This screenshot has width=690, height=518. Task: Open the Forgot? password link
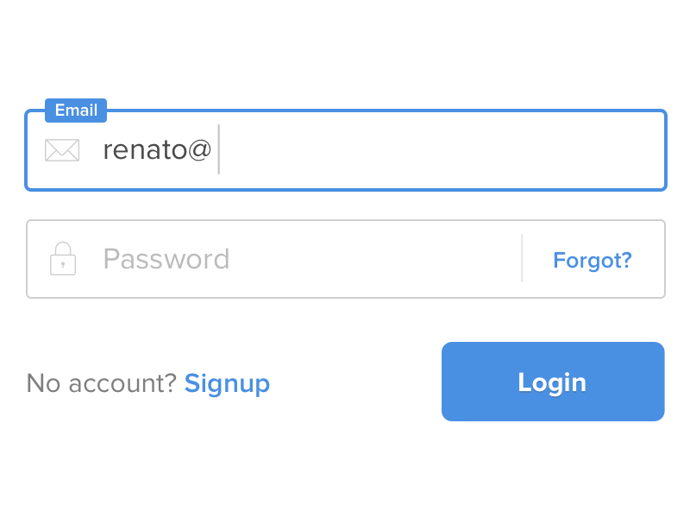593,259
